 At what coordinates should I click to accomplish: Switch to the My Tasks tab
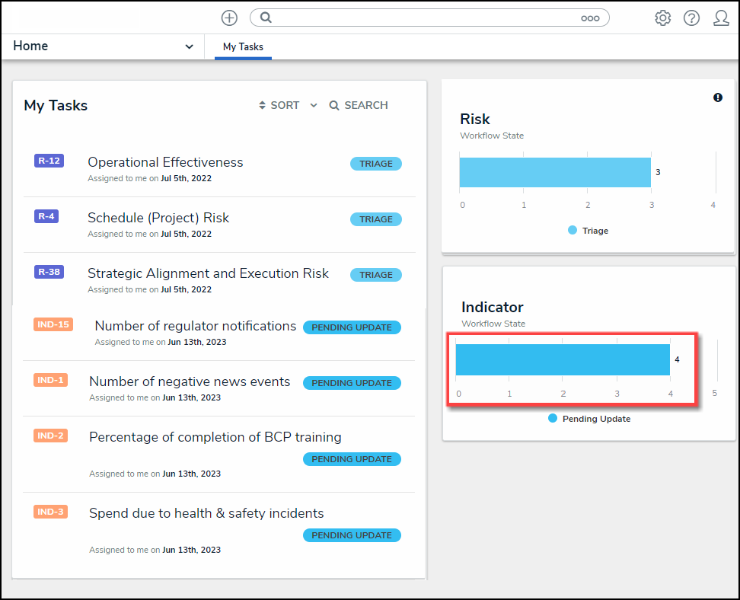click(x=243, y=46)
